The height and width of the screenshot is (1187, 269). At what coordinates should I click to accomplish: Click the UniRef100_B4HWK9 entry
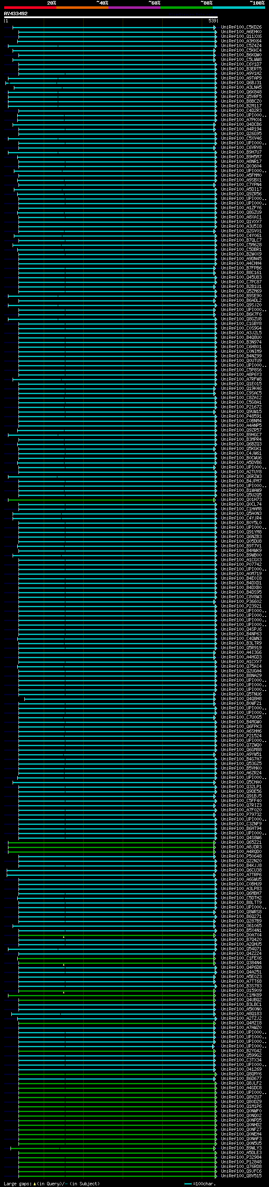(241, 550)
